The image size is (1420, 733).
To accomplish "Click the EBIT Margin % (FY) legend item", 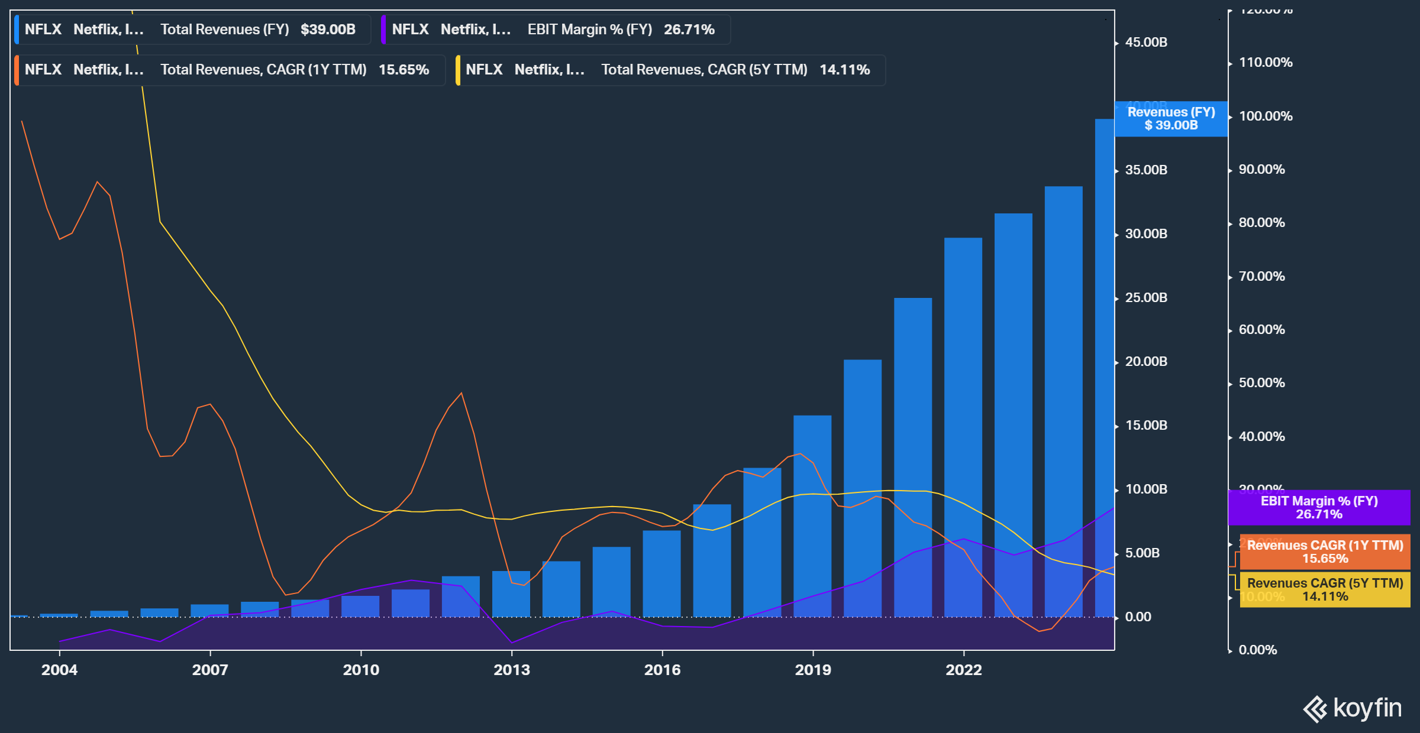I will pyautogui.click(x=556, y=30).
